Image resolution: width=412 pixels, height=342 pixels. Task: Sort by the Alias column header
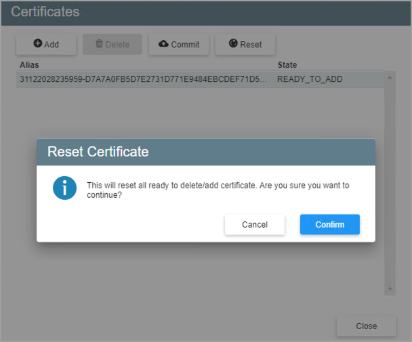click(x=30, y=65)
